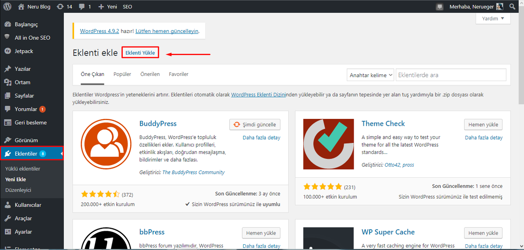Click the Görünüm brush icon
The image size is (524, 250).
pyautogui.click(x=7, y=140)
